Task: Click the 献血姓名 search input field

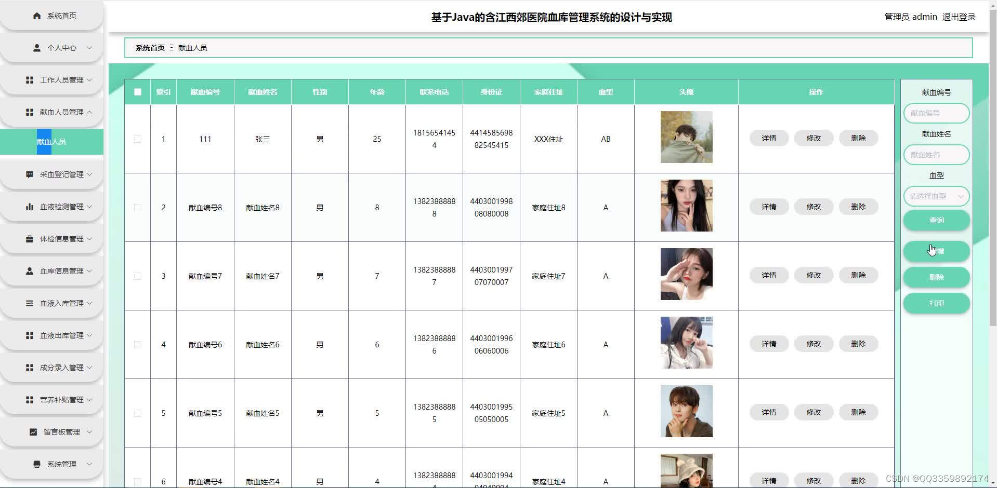Action: [936, 155]
